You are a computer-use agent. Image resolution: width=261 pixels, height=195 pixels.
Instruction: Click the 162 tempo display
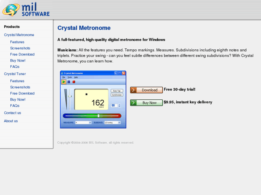(98, 103)
